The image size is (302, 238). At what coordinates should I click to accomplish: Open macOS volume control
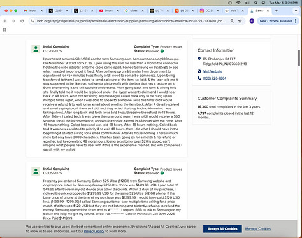247,3
